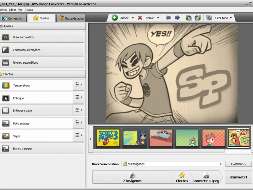Viewport: 253px width, 190px height.
Task: Click the red Borrar X icon
Action: pyautogui.click(x=140, y=18)
